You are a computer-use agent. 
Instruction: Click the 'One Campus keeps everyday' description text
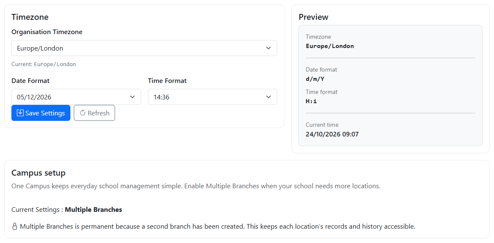[196, 186]
